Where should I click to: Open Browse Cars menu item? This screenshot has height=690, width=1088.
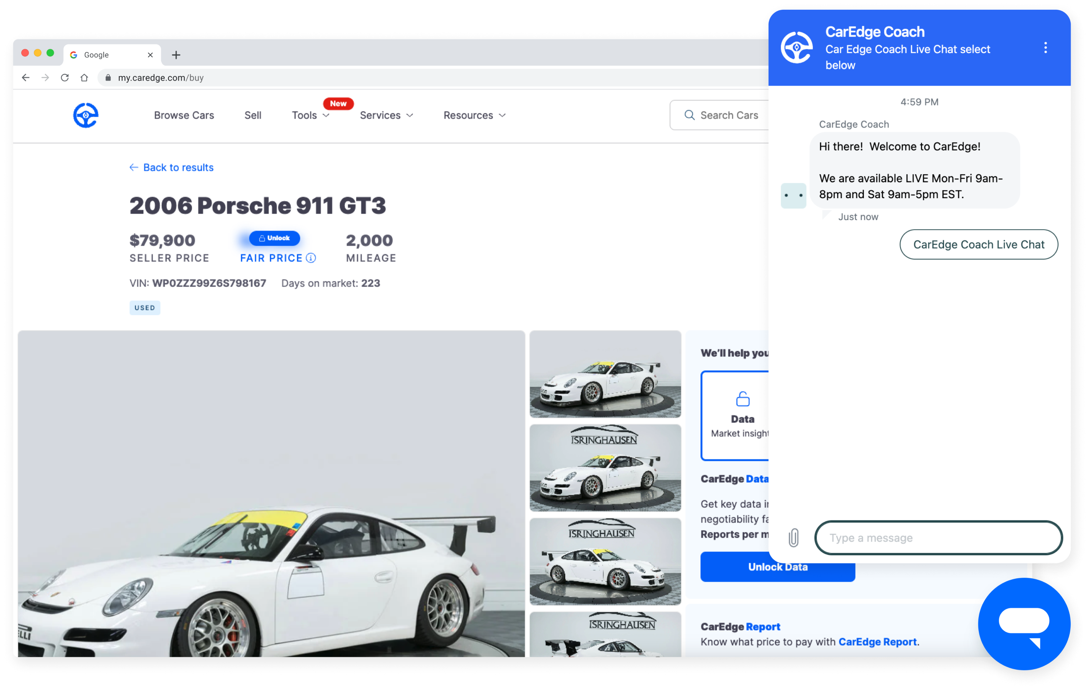184,116
